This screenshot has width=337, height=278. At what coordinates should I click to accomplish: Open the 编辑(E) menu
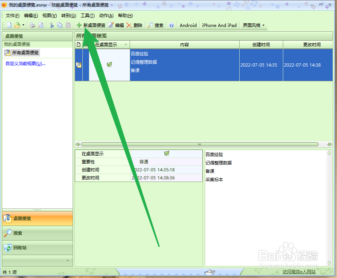(x=31, y=16)
